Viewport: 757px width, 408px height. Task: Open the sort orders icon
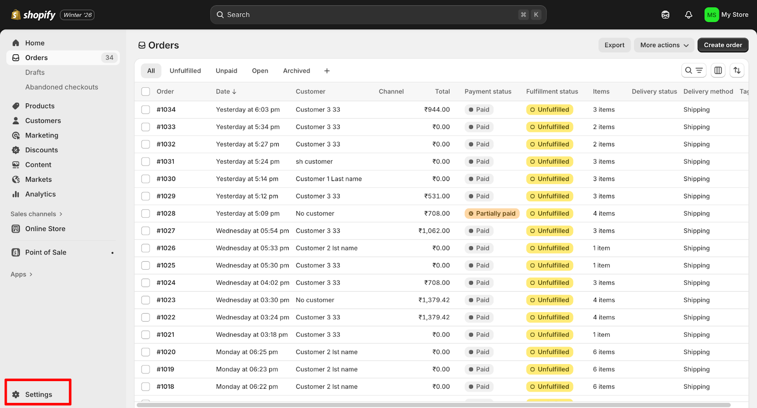pyautogui.click(x=737, y=70)
